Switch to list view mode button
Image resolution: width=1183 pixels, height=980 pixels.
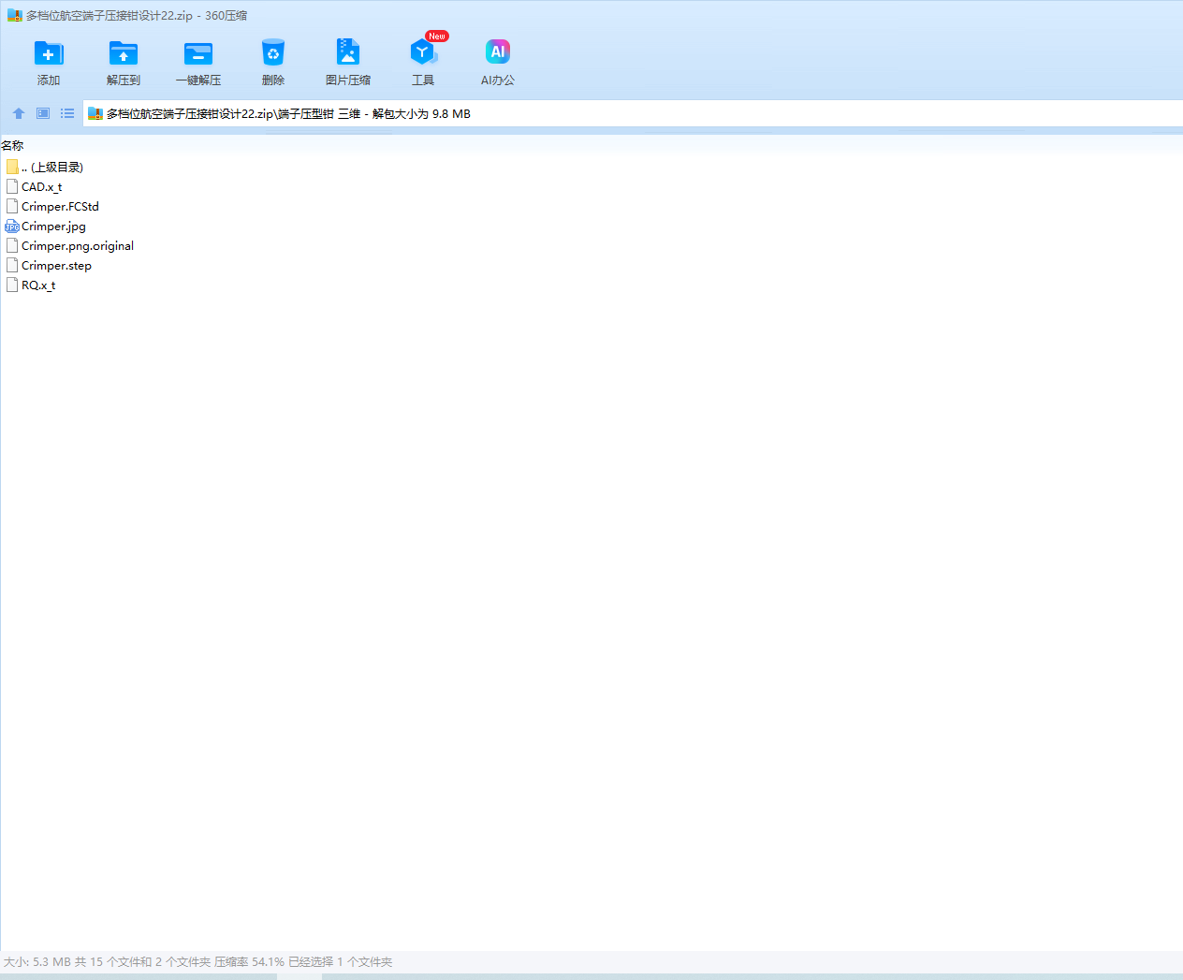tap(67, 113)
